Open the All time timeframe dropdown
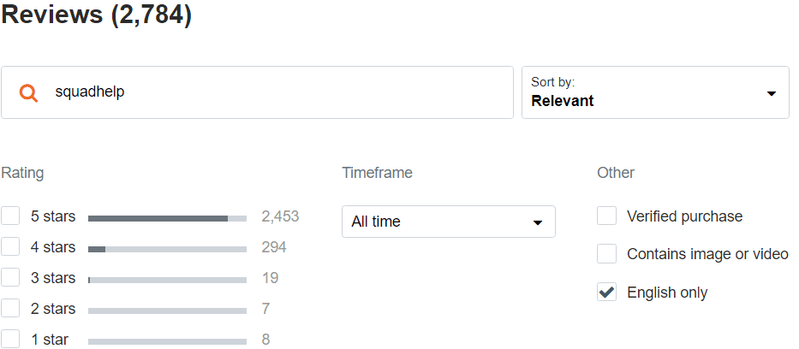 click(449, 222)
